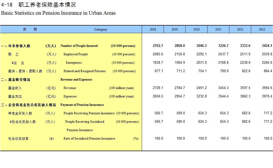Click 'People Receiving Socialized' row label
The height and width of the screenshot is (168, 273).
point(85,122)
